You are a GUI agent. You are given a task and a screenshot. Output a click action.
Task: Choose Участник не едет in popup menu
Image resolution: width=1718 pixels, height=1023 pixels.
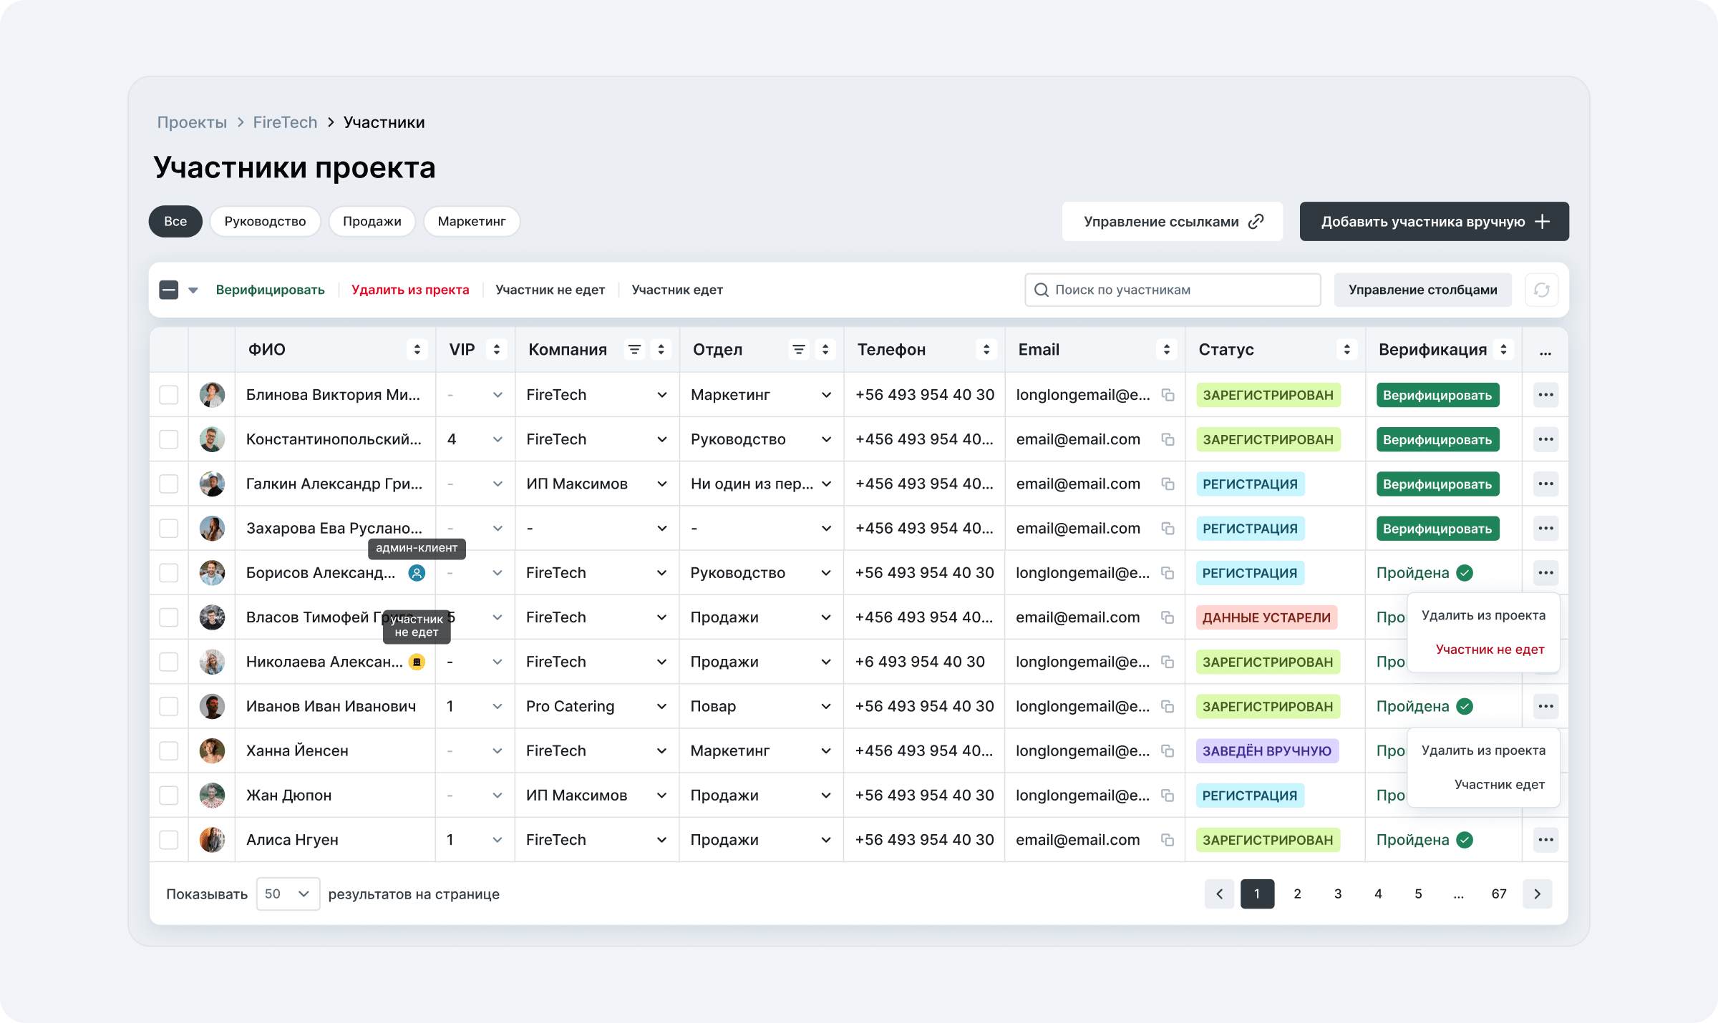pyautogui.click(x=1490, y=650)
